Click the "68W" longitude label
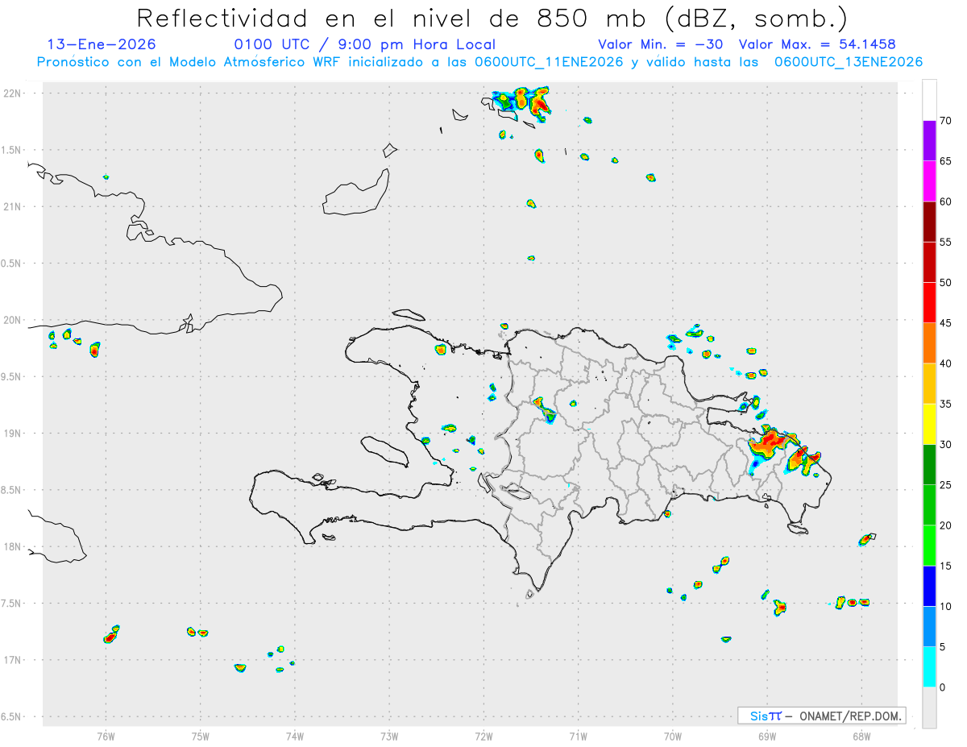The width and height of the screenshot is (967, 747). tap(861, 736)
